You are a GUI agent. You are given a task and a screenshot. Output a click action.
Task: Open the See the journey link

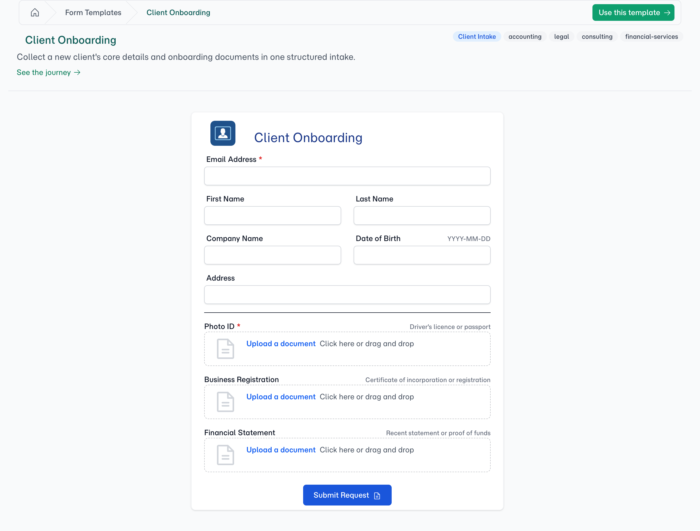(x=48, y=72)
